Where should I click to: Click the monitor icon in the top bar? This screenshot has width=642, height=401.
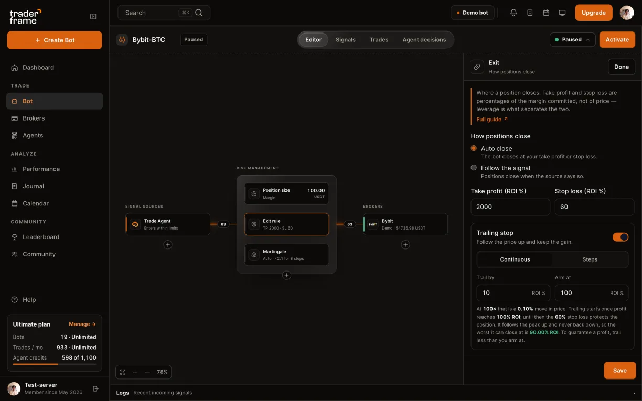pos(562,13)
